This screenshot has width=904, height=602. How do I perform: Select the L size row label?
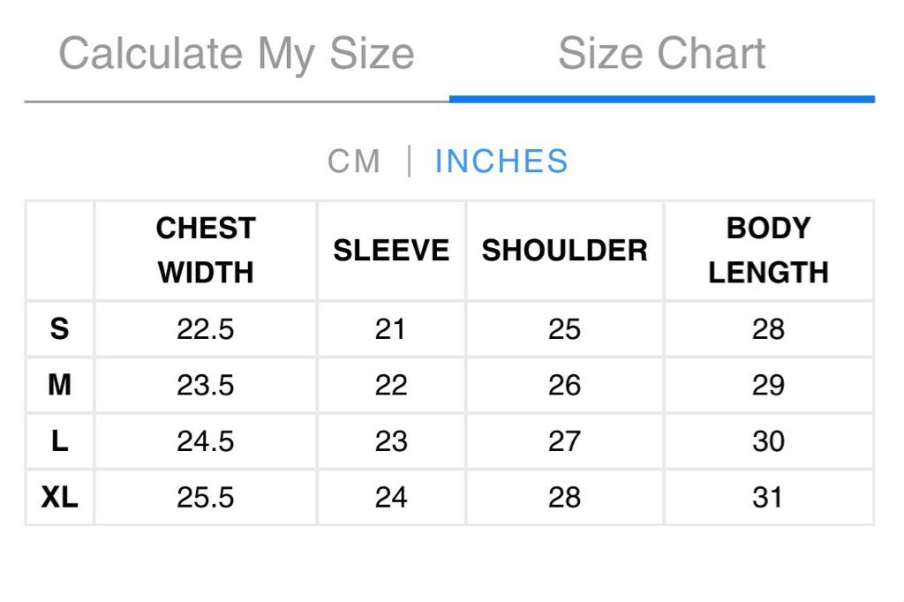[59, 441]
